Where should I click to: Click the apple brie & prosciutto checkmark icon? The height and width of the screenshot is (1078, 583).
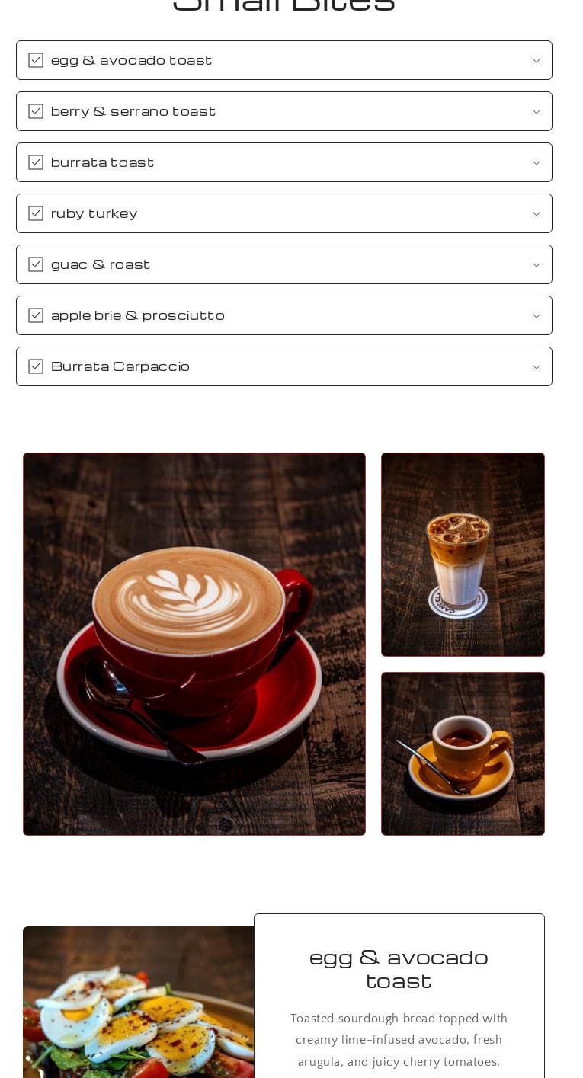pos(36,315)
